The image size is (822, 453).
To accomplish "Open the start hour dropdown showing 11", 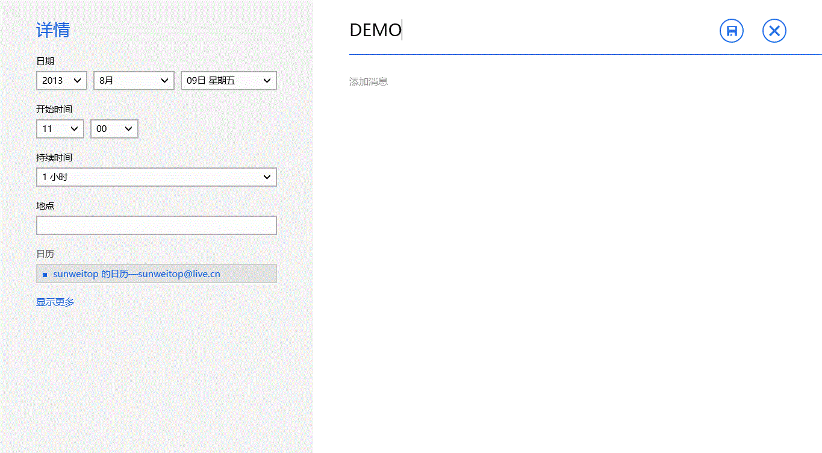I will pyautogui.click(x=60, y=129).
